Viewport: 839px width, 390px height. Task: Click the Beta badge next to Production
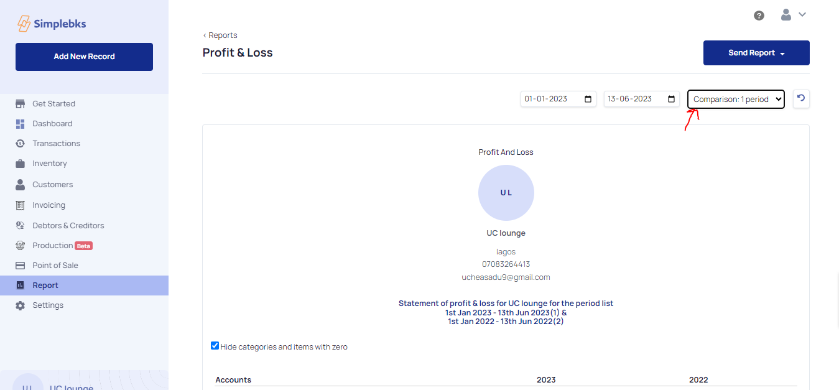(84, 246)
